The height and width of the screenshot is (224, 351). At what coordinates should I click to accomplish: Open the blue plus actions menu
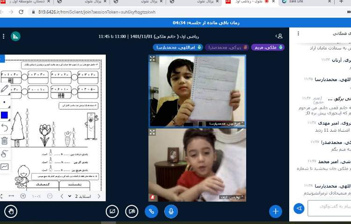pos(275,211)
